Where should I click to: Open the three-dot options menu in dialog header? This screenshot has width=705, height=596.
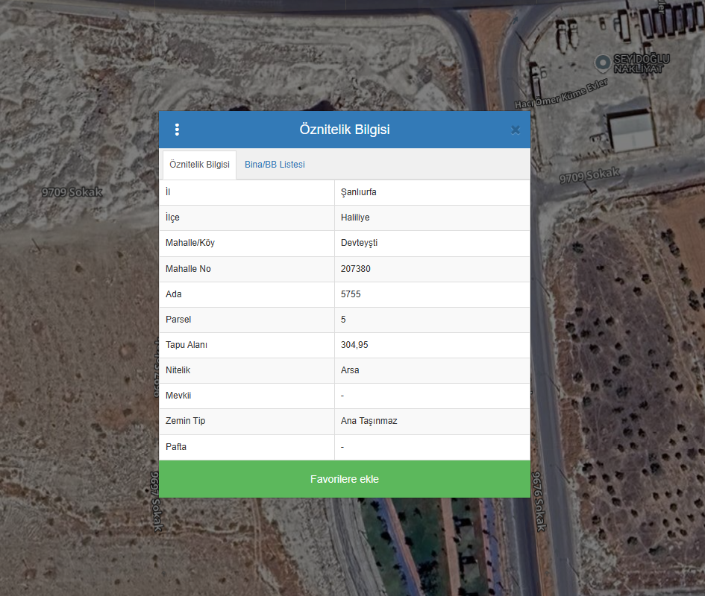coord(177,130)
